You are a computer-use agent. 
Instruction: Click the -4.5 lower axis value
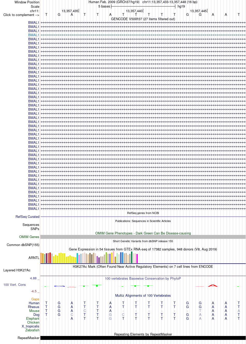34,291
